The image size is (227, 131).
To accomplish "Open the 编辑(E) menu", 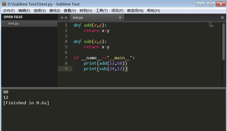I will pos(24,11).
